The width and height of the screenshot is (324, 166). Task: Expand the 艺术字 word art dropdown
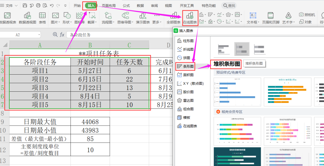coord(294,22)
